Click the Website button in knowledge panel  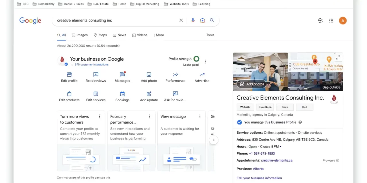245,107
